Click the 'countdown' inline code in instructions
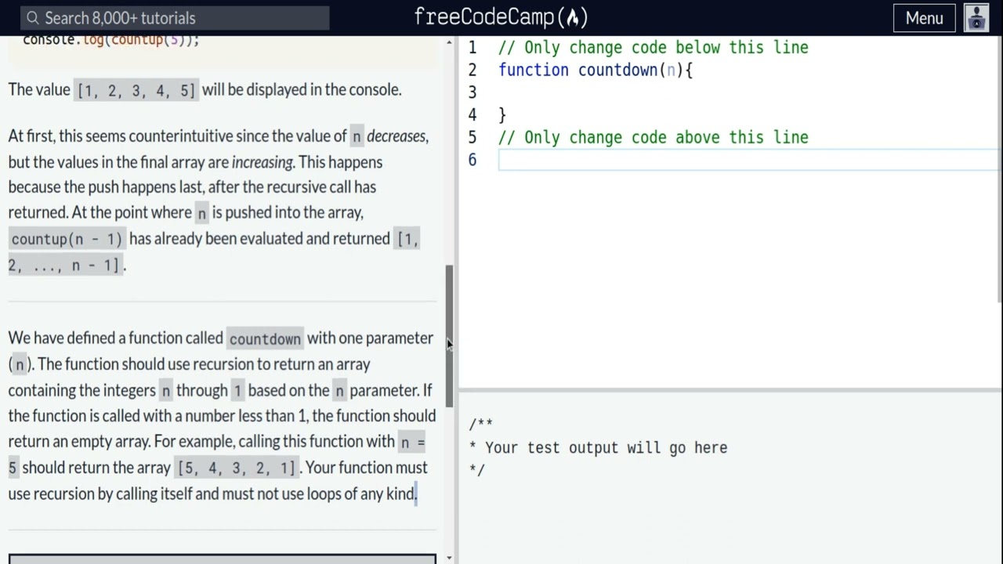Screen dimensions: 1003x564 (x=265, y=338)
